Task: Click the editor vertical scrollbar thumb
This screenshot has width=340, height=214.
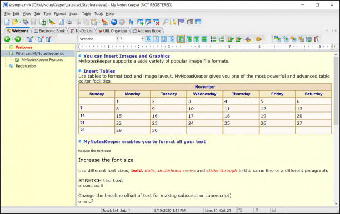Action: 336,91
